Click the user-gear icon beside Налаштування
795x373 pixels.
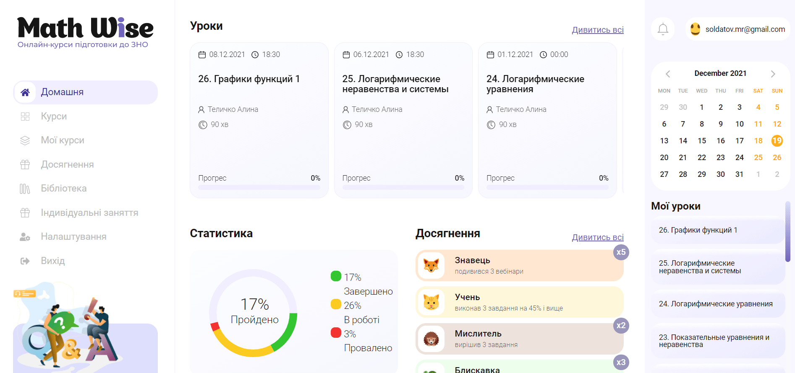click(25, 237)
